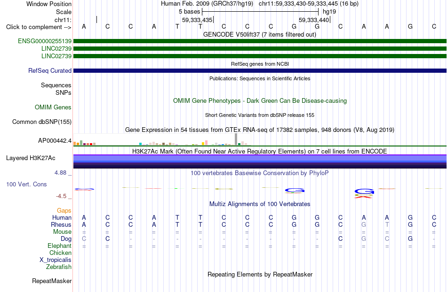The image size is (447, 292).
Task: Click the Common dbSNP(155) track label
Action: [x=42, y=122]
